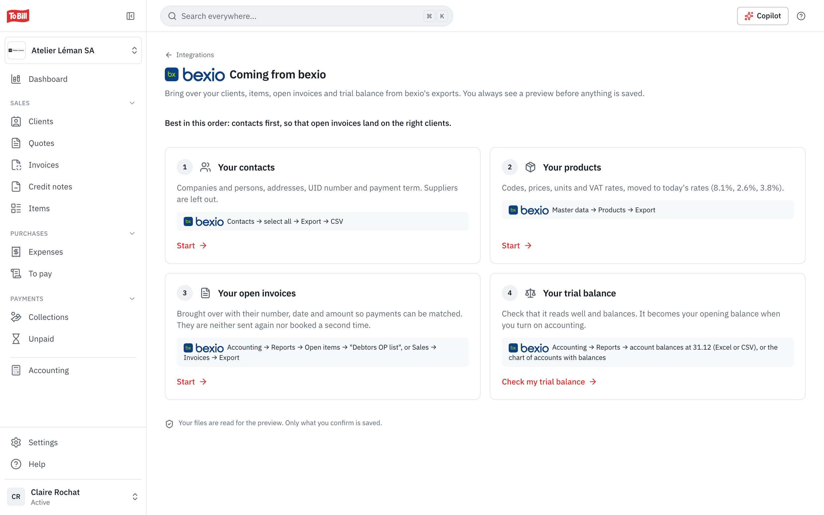Click the shield icon by the files note
Image resolution: width=824 pixels, height=515 pixels.
[x=169, y=424]
